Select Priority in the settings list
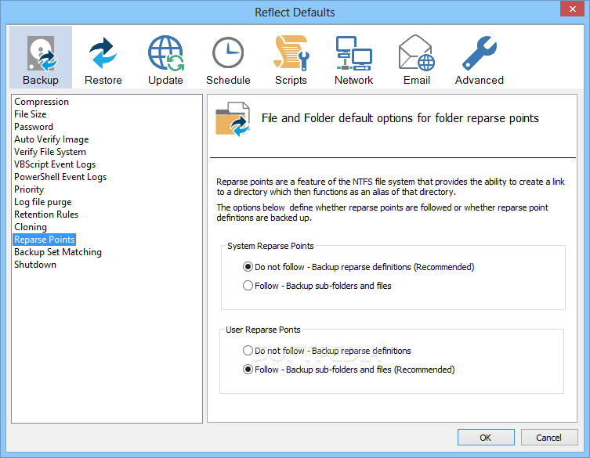Viewport: 590px width, 458px height. (29, 189)
